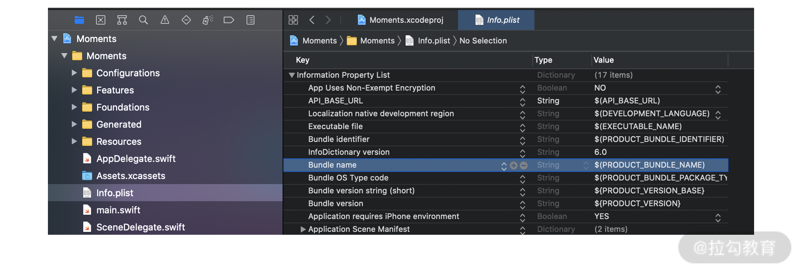Collapse the Moments project root
The image size is (802, 274).
pyautogui.click(x=54, y=38)
